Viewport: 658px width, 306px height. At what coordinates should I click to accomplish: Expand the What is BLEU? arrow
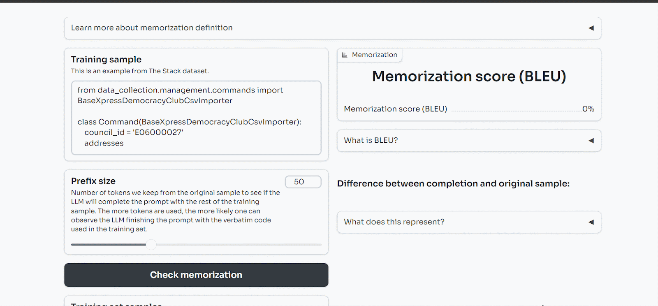pyautogui.click(x=591, y=141)
